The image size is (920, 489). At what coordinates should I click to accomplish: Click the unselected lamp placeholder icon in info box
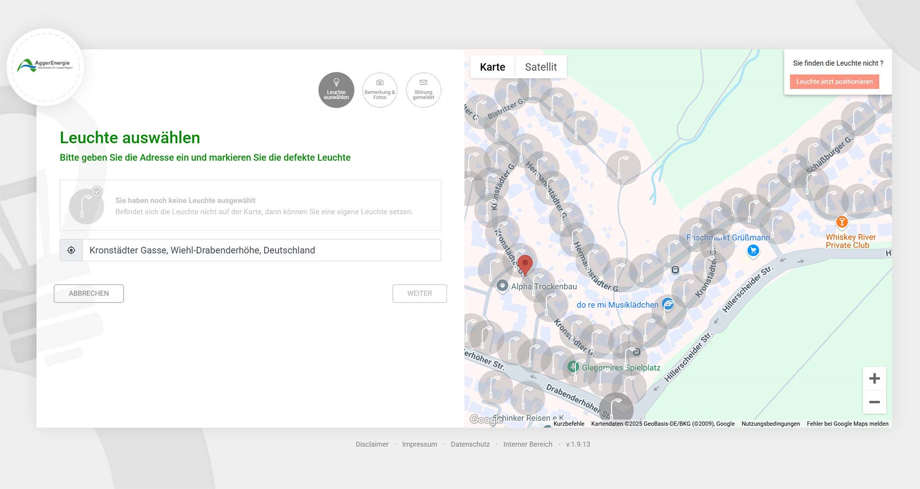pos(86,206)
